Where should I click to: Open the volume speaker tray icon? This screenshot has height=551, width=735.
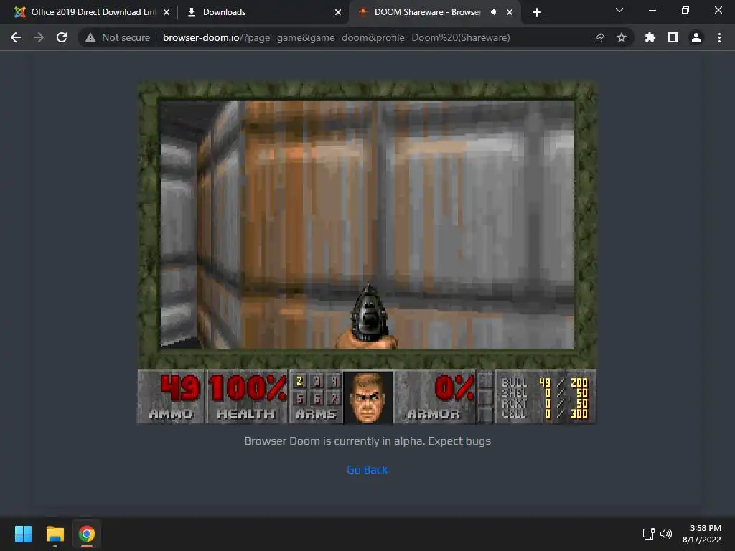[666, 534]
